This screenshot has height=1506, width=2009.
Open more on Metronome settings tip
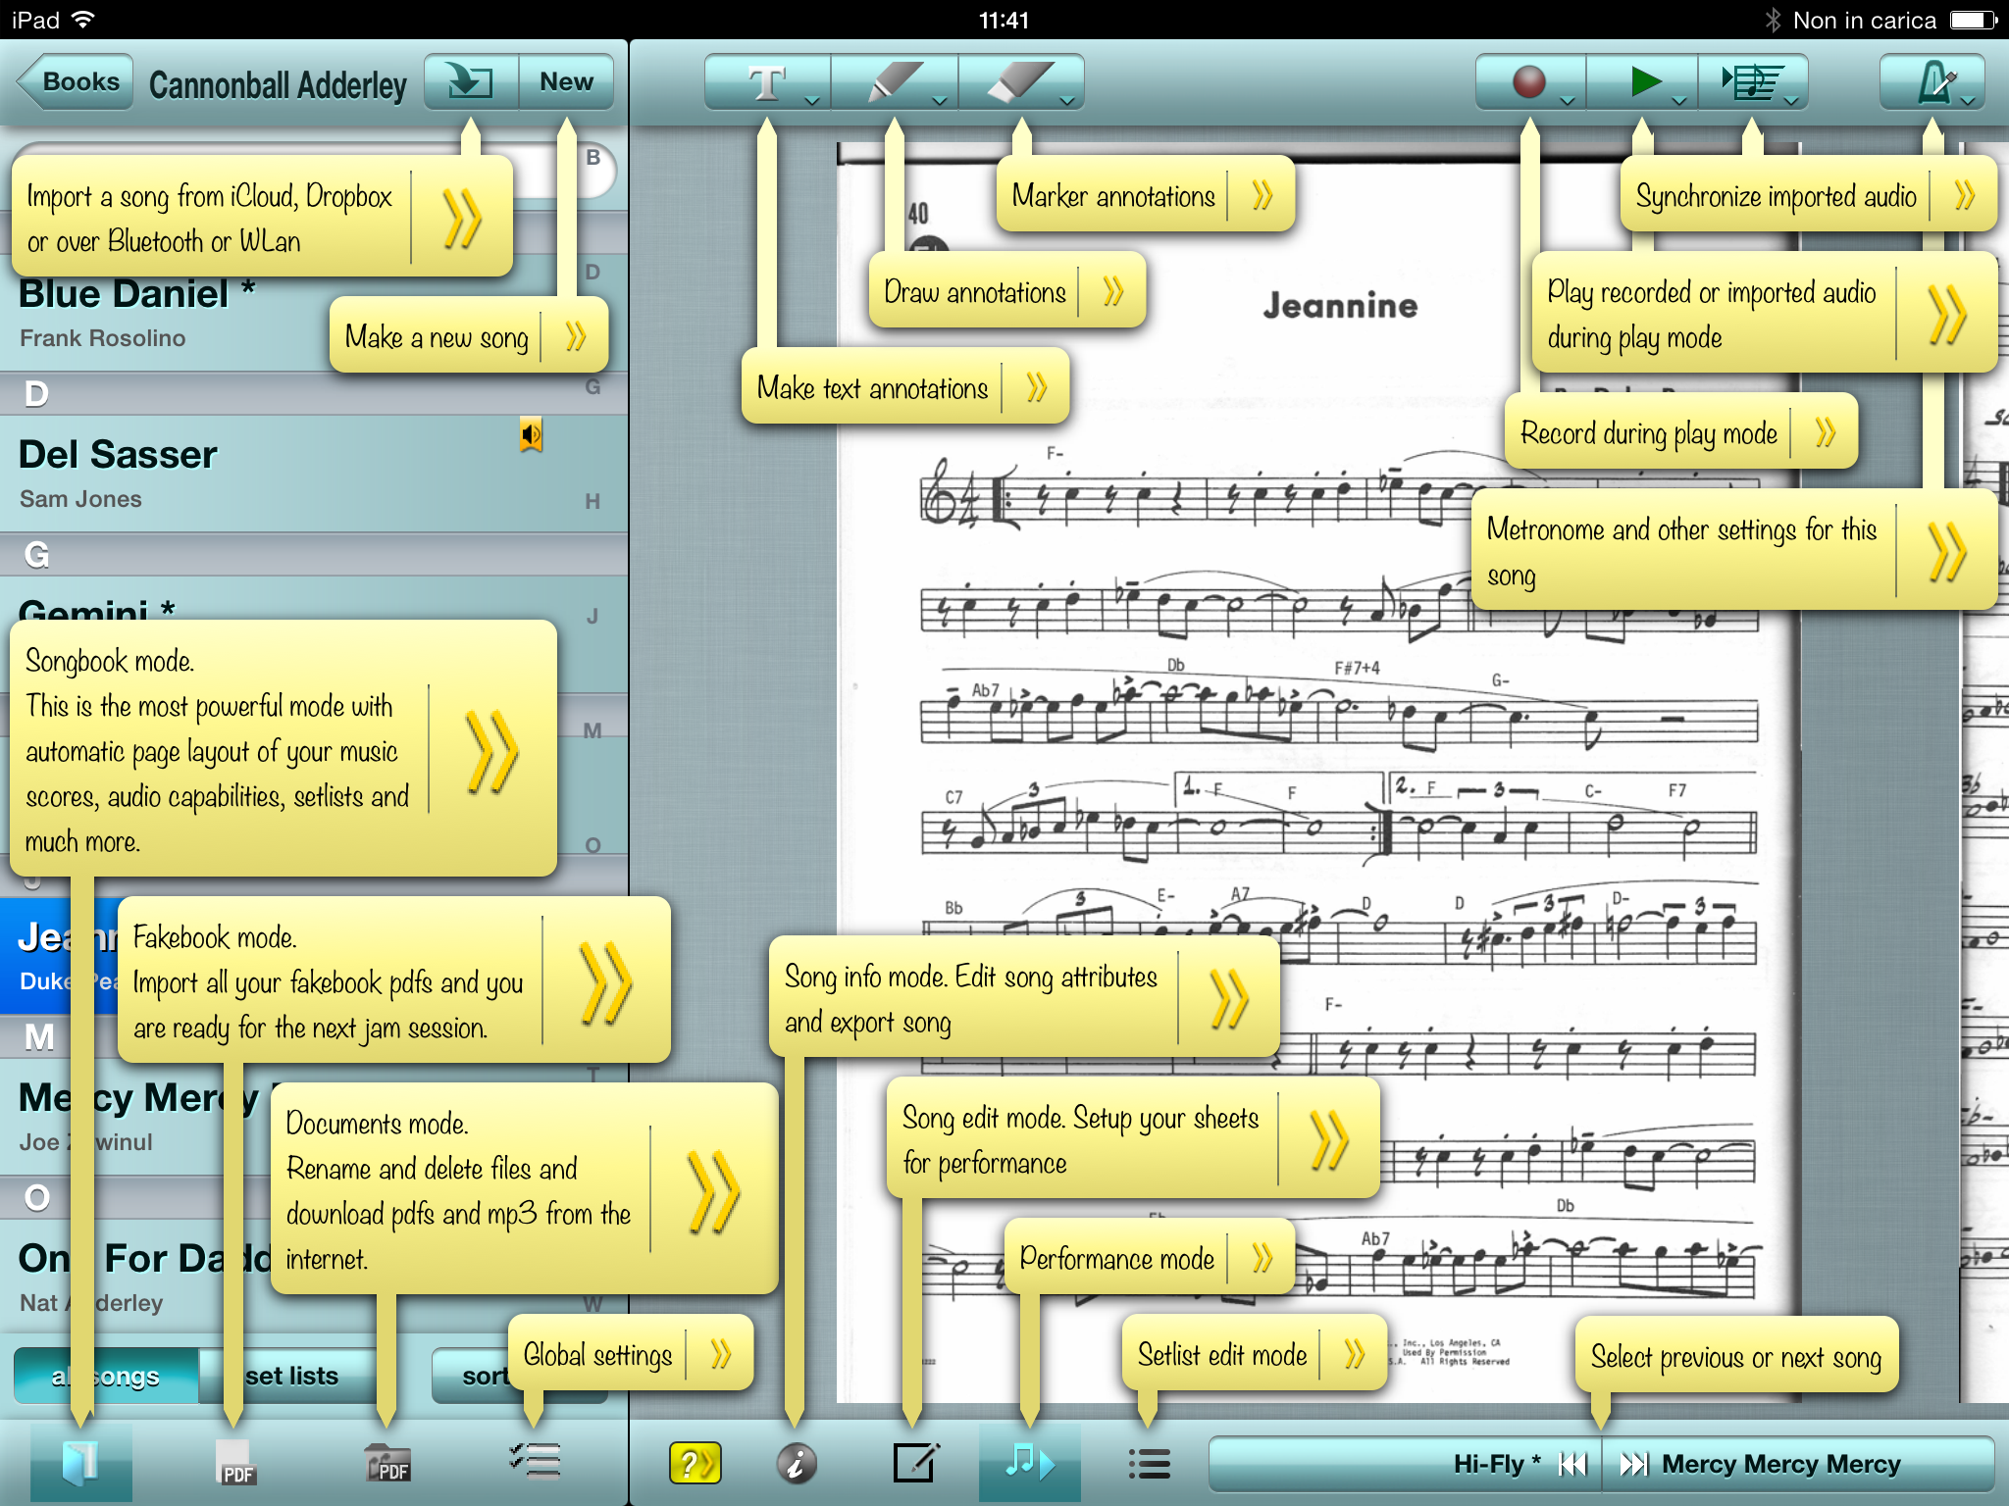click(x=1946, y=551)
